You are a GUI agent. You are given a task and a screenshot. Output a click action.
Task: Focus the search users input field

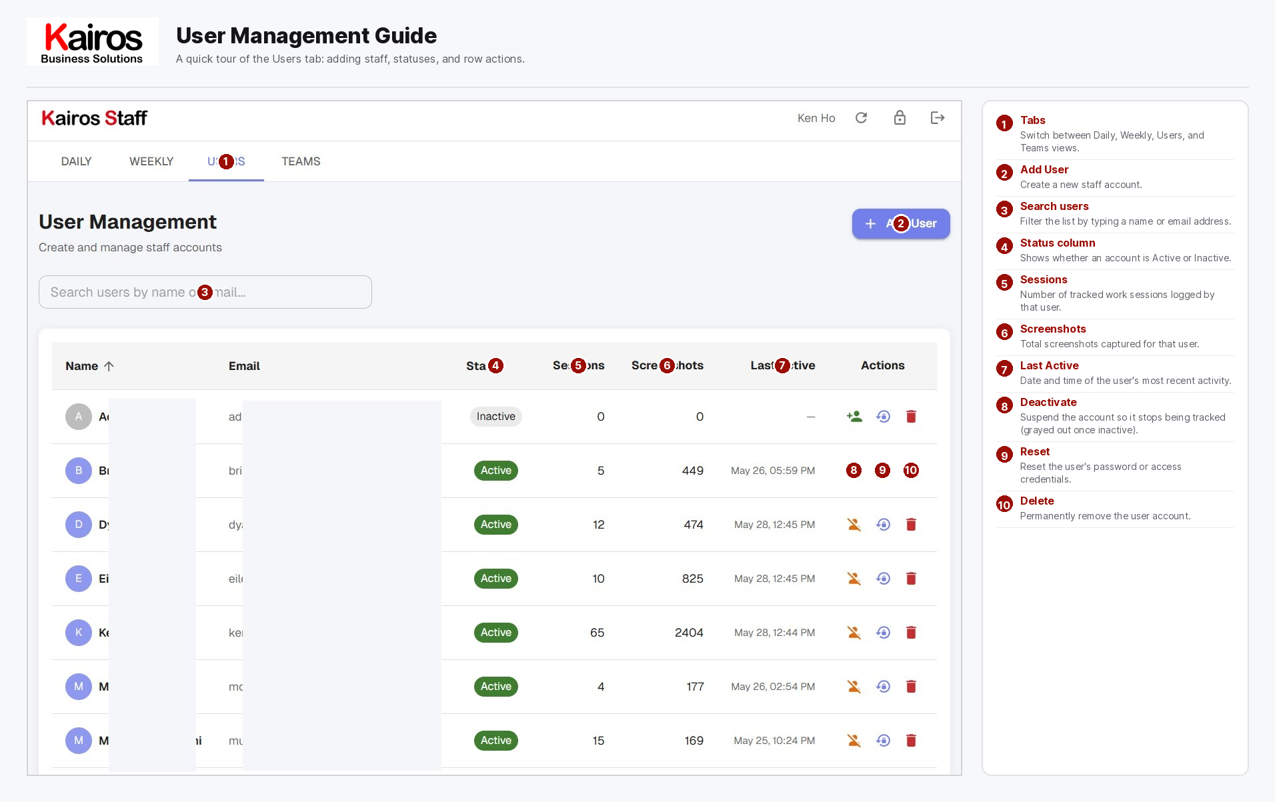(205, 292)
